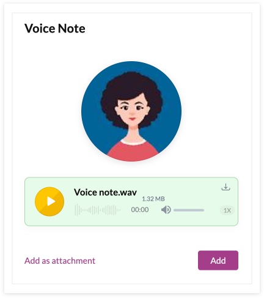Change playback speed via 1X button
Image resolution: width=264 pixels, height=298 pixels.
pyautogui.click(x=227, y=210)
